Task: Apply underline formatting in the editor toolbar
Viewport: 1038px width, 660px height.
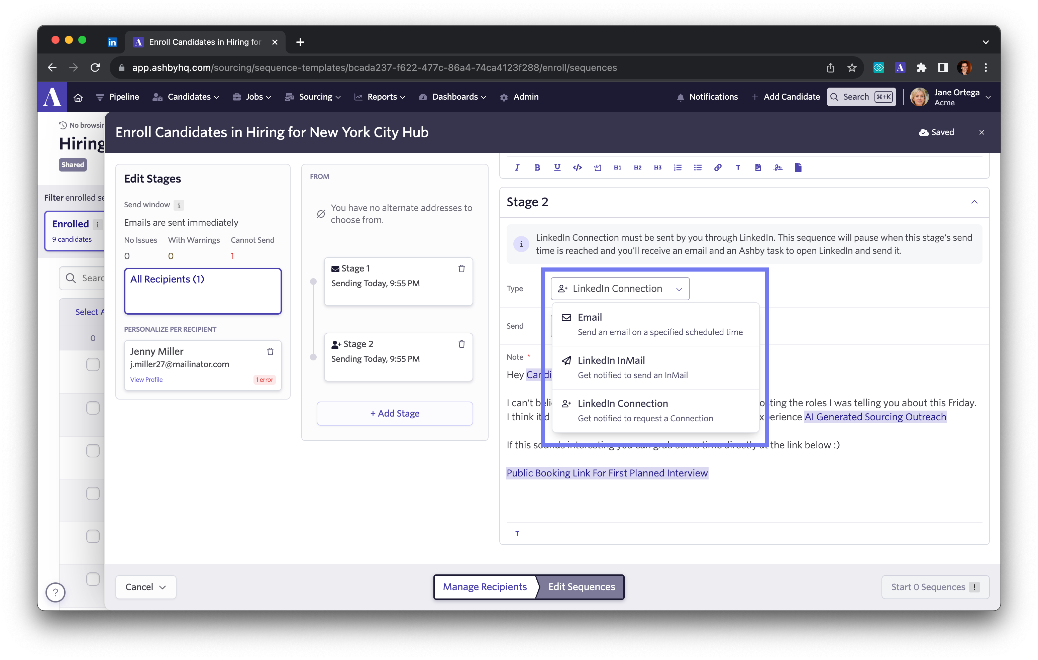Action: [557, 168]
